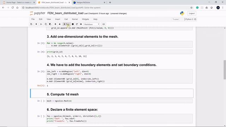Interrupt the kernel stop icon
The height and width of the screenshot is (127, 226).
point(73,24)
